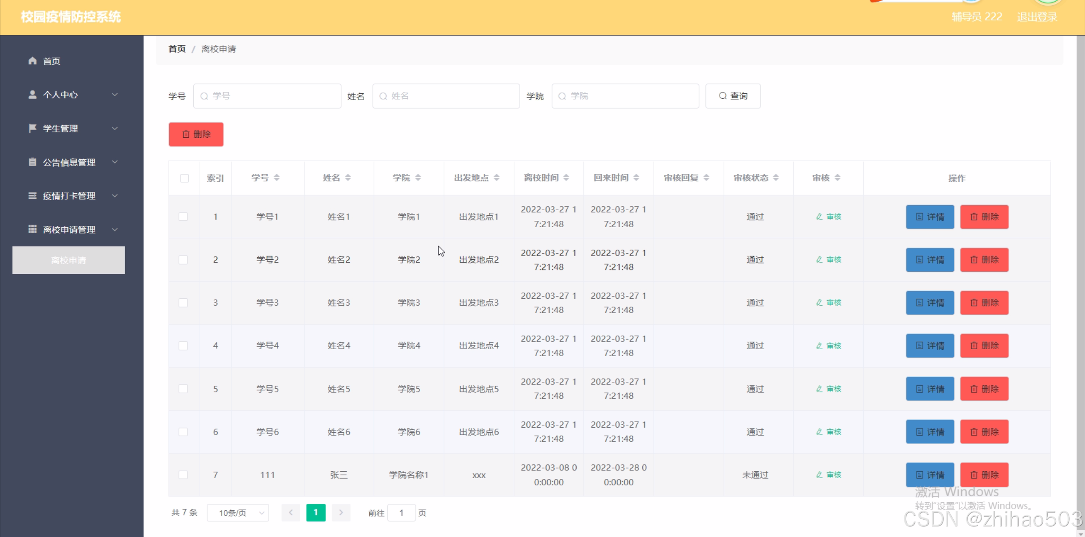Sort the 审核状态 column with arrows
Screen dimensions: 1085x537
[x=776, y=178]
